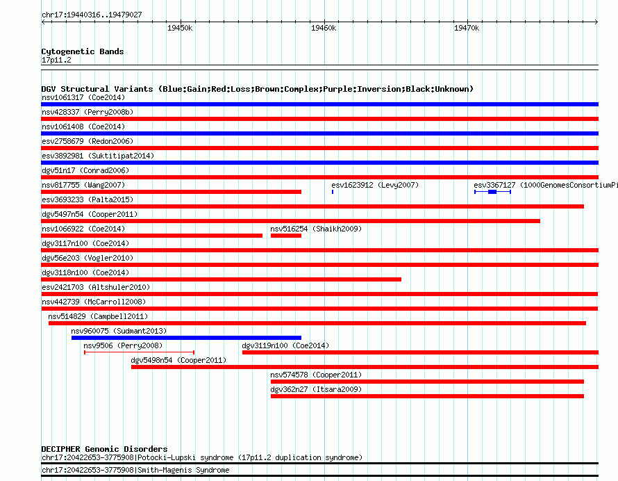The image size is (618, 481).
Task: Select the dgv3118n100 (Coe2014) label
Action: click(x=85, y=272)
